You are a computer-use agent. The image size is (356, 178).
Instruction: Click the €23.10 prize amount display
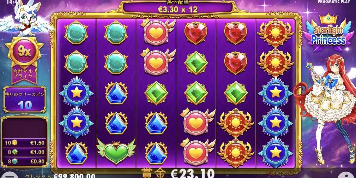click(178, 174)
